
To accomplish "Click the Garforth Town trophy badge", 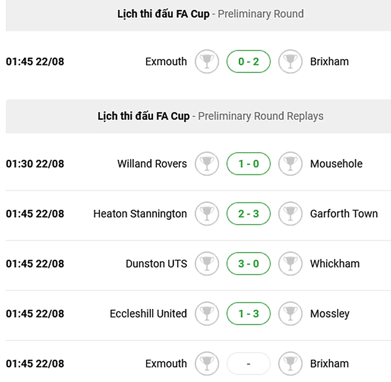I will click(291, 214).
